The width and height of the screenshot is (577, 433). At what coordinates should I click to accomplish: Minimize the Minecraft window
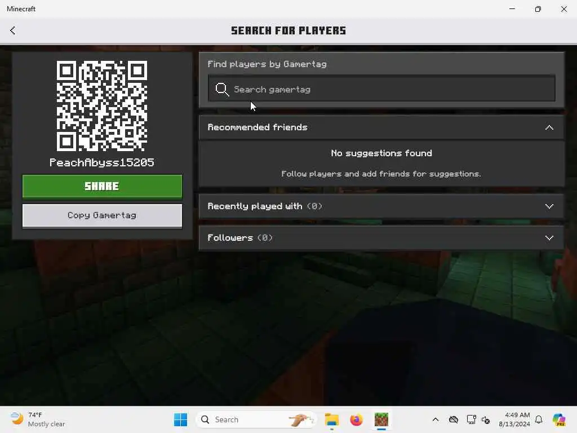coord(512,9)
